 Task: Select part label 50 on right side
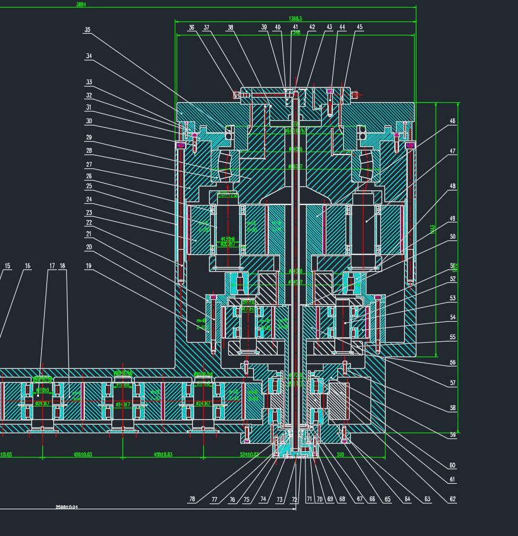click(452, 237)
